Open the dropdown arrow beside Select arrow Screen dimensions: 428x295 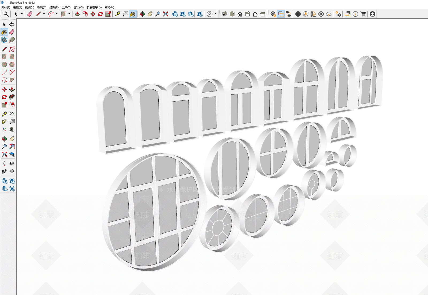tap(22, 14)
